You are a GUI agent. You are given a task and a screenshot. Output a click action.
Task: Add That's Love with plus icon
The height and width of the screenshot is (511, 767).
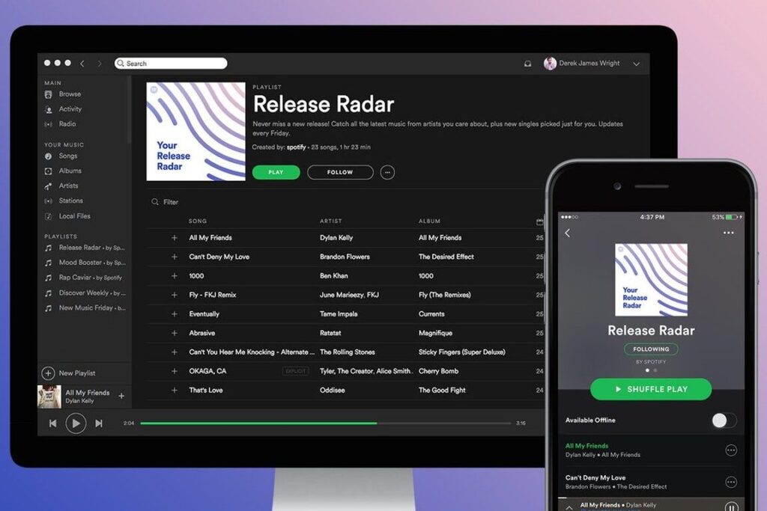[174, 391]
